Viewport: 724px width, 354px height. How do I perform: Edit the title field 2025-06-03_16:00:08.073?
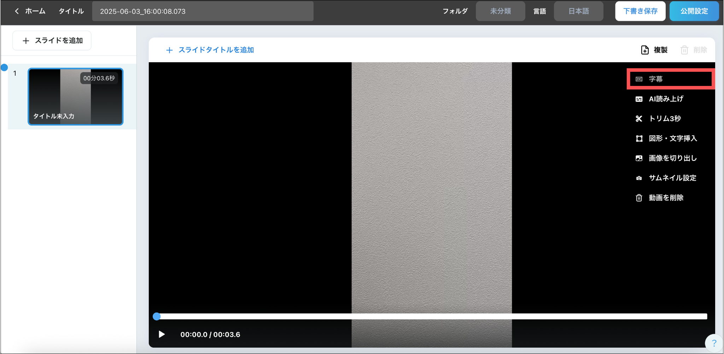pos(203,11)
